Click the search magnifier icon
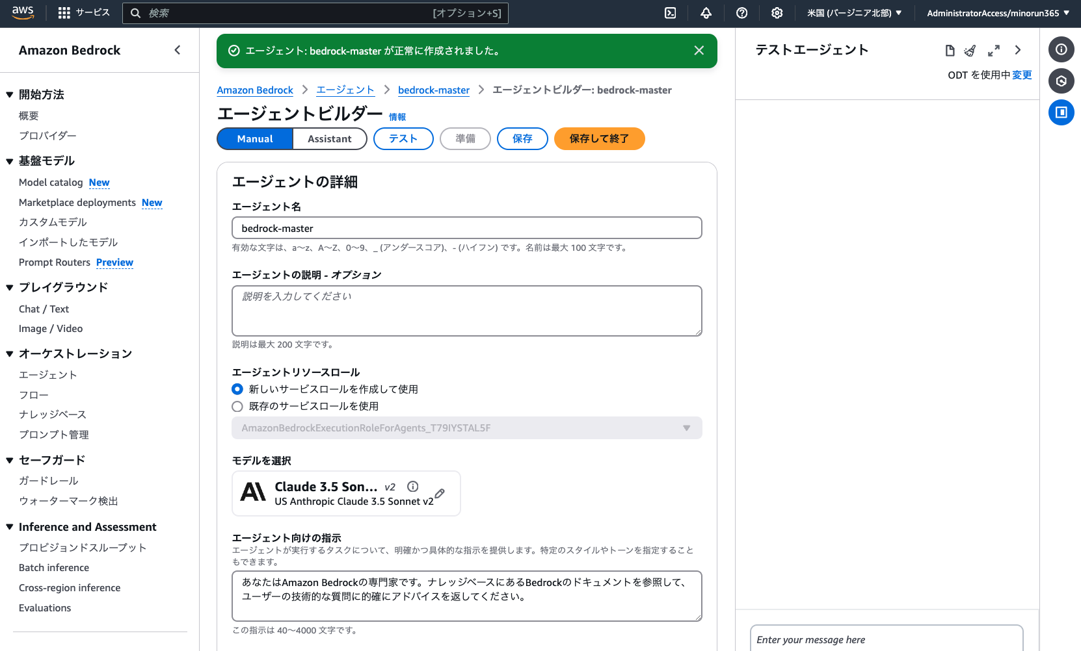The image size is (1081, 651). tap(135, 13)
